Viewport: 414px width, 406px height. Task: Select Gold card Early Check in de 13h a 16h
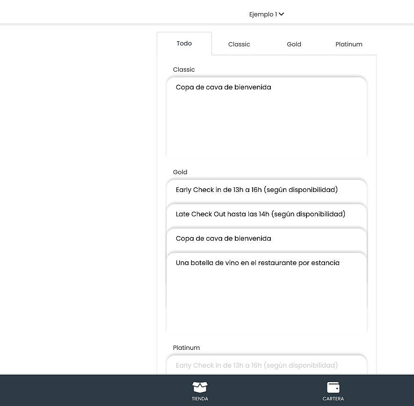(x=266, y=192)
